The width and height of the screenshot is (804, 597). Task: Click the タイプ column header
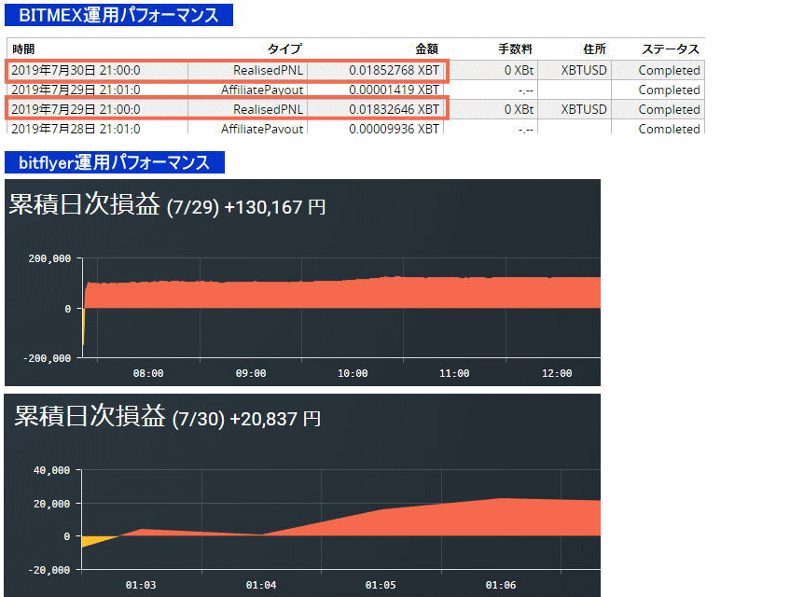pos(284,49)
